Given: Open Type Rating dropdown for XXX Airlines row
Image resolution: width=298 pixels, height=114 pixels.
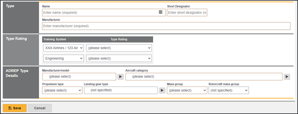Looking at the screenshot, I should tap(119, 48).
